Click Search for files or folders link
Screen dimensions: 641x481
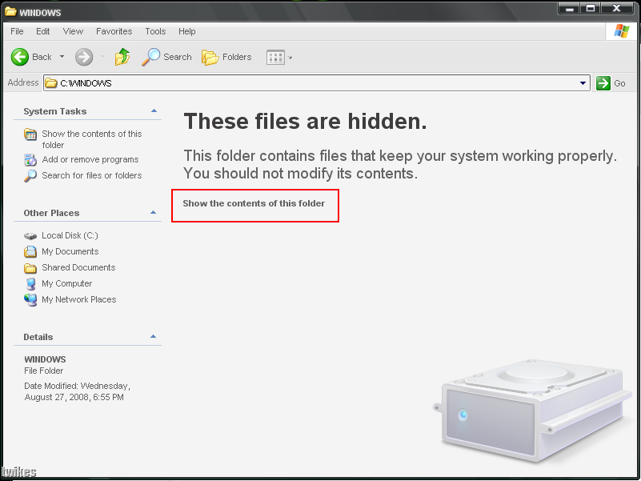pyautogui.click(x=91, y=175)
